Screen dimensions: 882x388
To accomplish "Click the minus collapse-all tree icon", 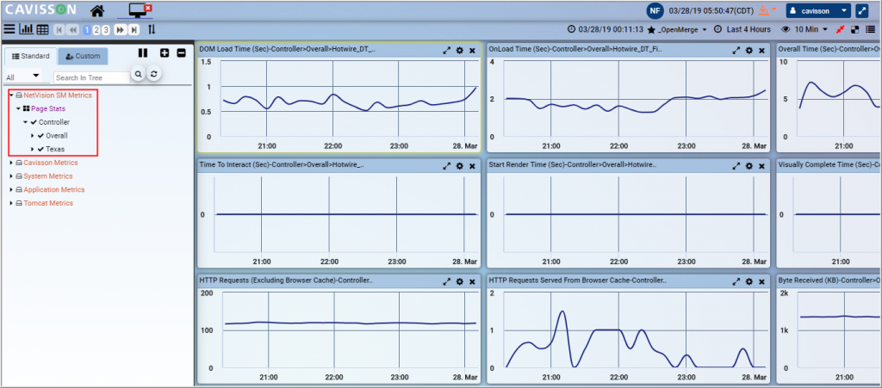I will 181,52.
